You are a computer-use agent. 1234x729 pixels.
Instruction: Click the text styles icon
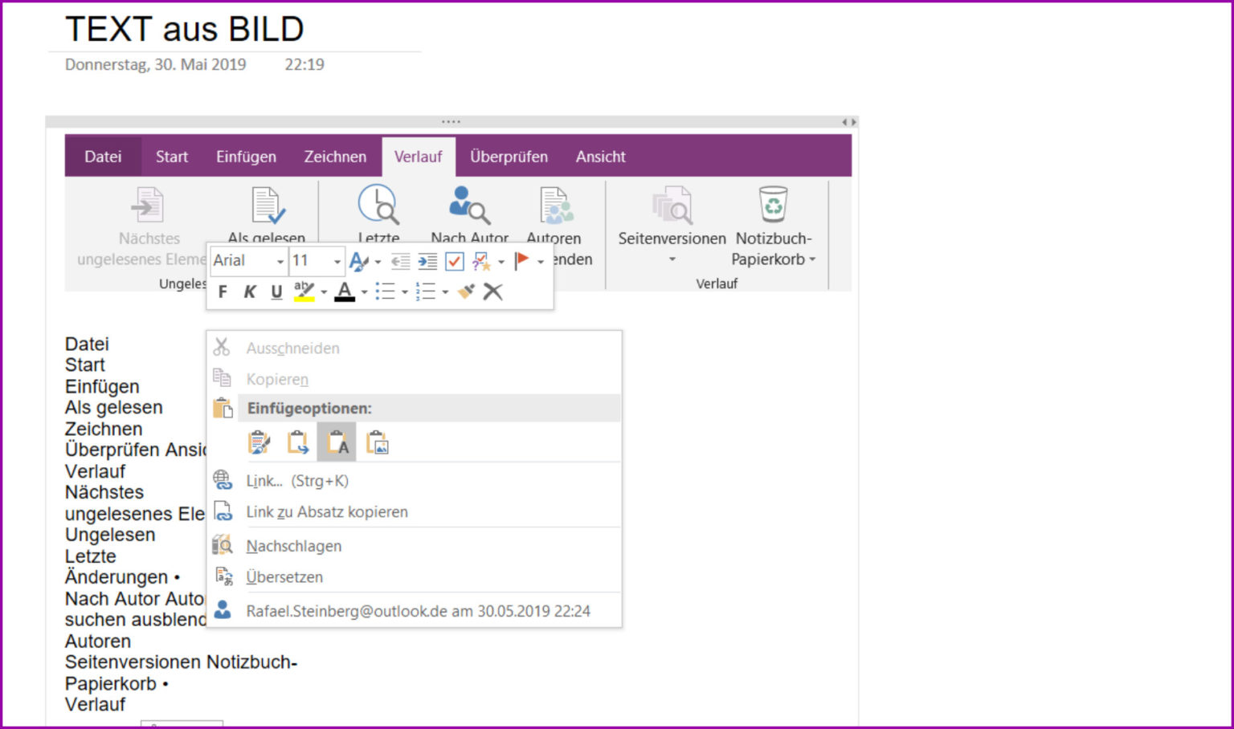point(358,261)
